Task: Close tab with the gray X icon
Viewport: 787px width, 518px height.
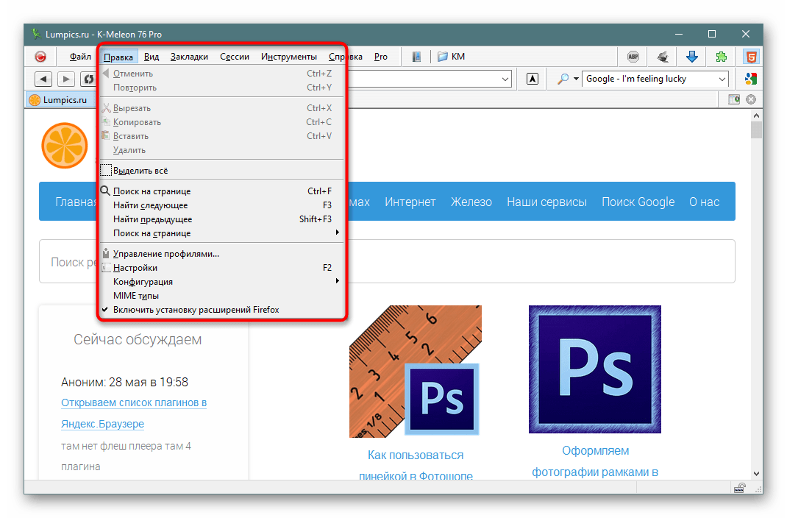Action: (751, 99)
